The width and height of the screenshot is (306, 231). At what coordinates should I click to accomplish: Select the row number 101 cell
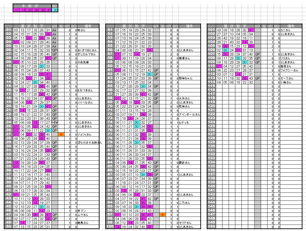[x=211, y=30]
